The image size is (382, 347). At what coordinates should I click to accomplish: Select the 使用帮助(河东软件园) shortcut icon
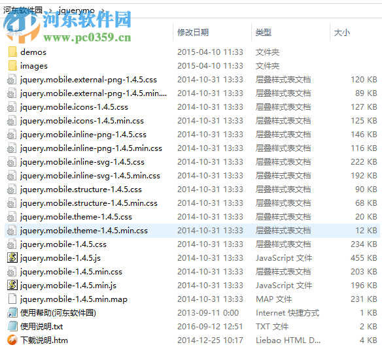[12, 312]
